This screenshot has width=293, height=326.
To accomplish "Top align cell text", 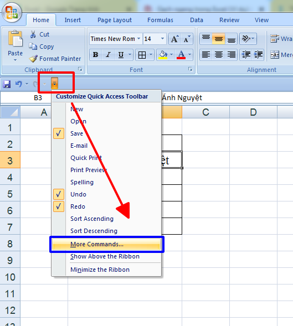I will (206, 39).
